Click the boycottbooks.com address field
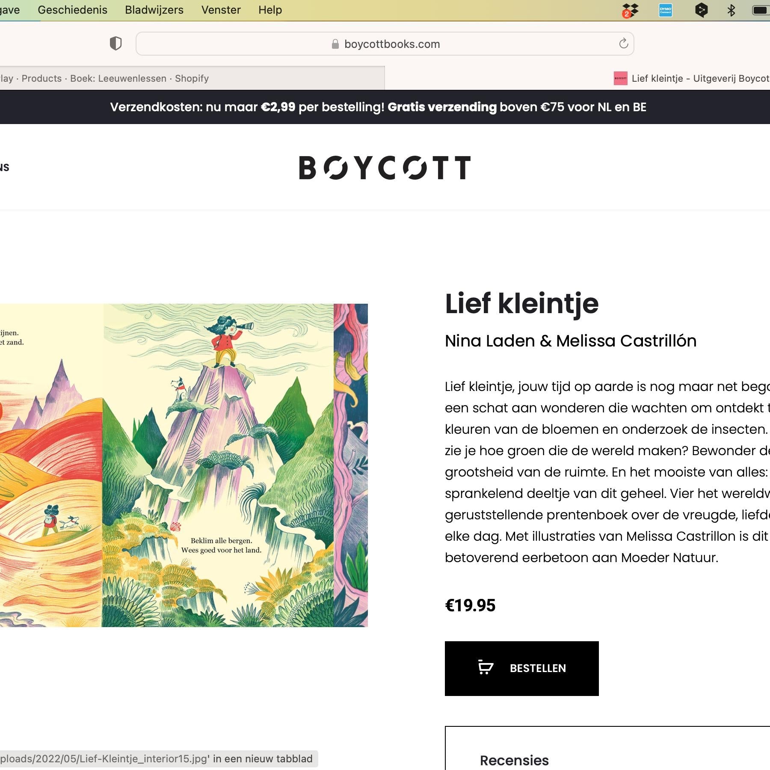The height and width of the screenshot is (770, 770). point(391,44)
